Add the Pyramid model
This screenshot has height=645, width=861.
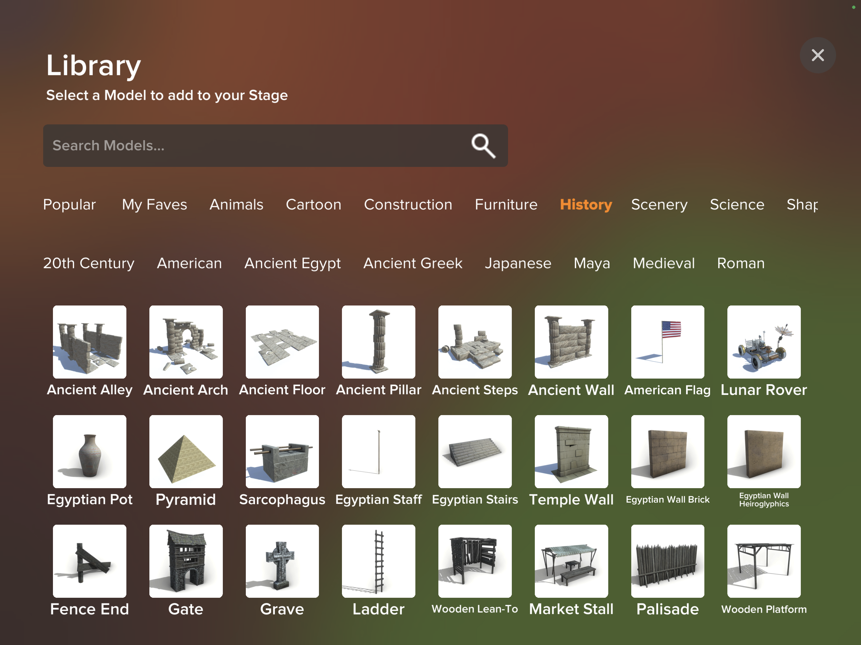coord(186,451)
